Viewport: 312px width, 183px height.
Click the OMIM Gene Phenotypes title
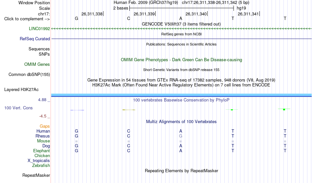pyautogui.click(x=181, y=60)
